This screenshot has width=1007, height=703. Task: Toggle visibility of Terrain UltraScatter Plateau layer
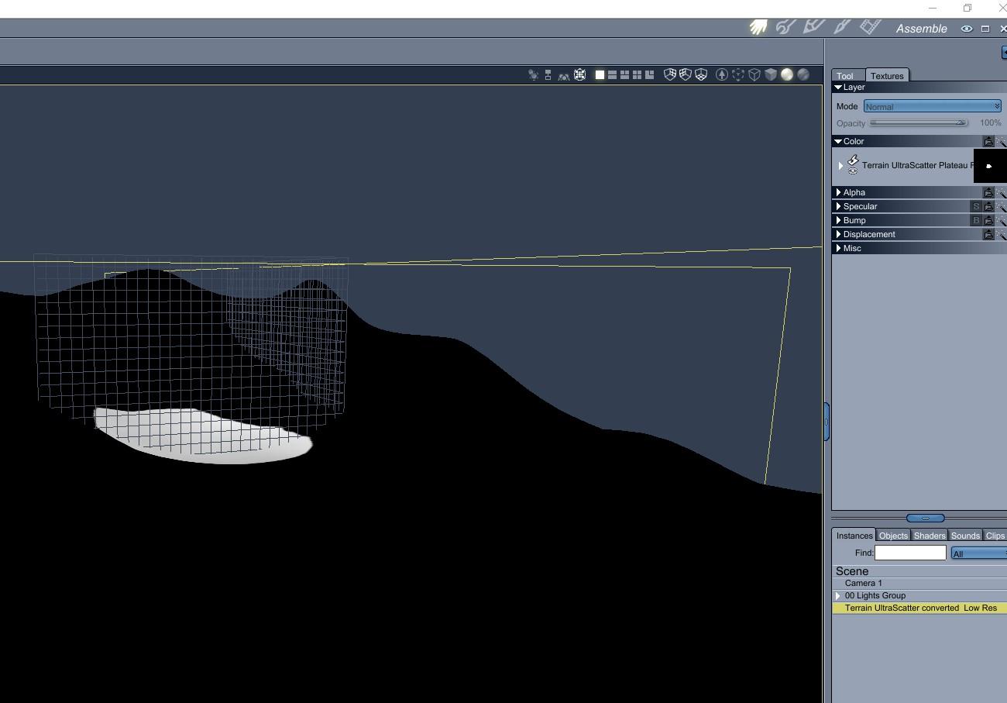(x=853, y=171)
